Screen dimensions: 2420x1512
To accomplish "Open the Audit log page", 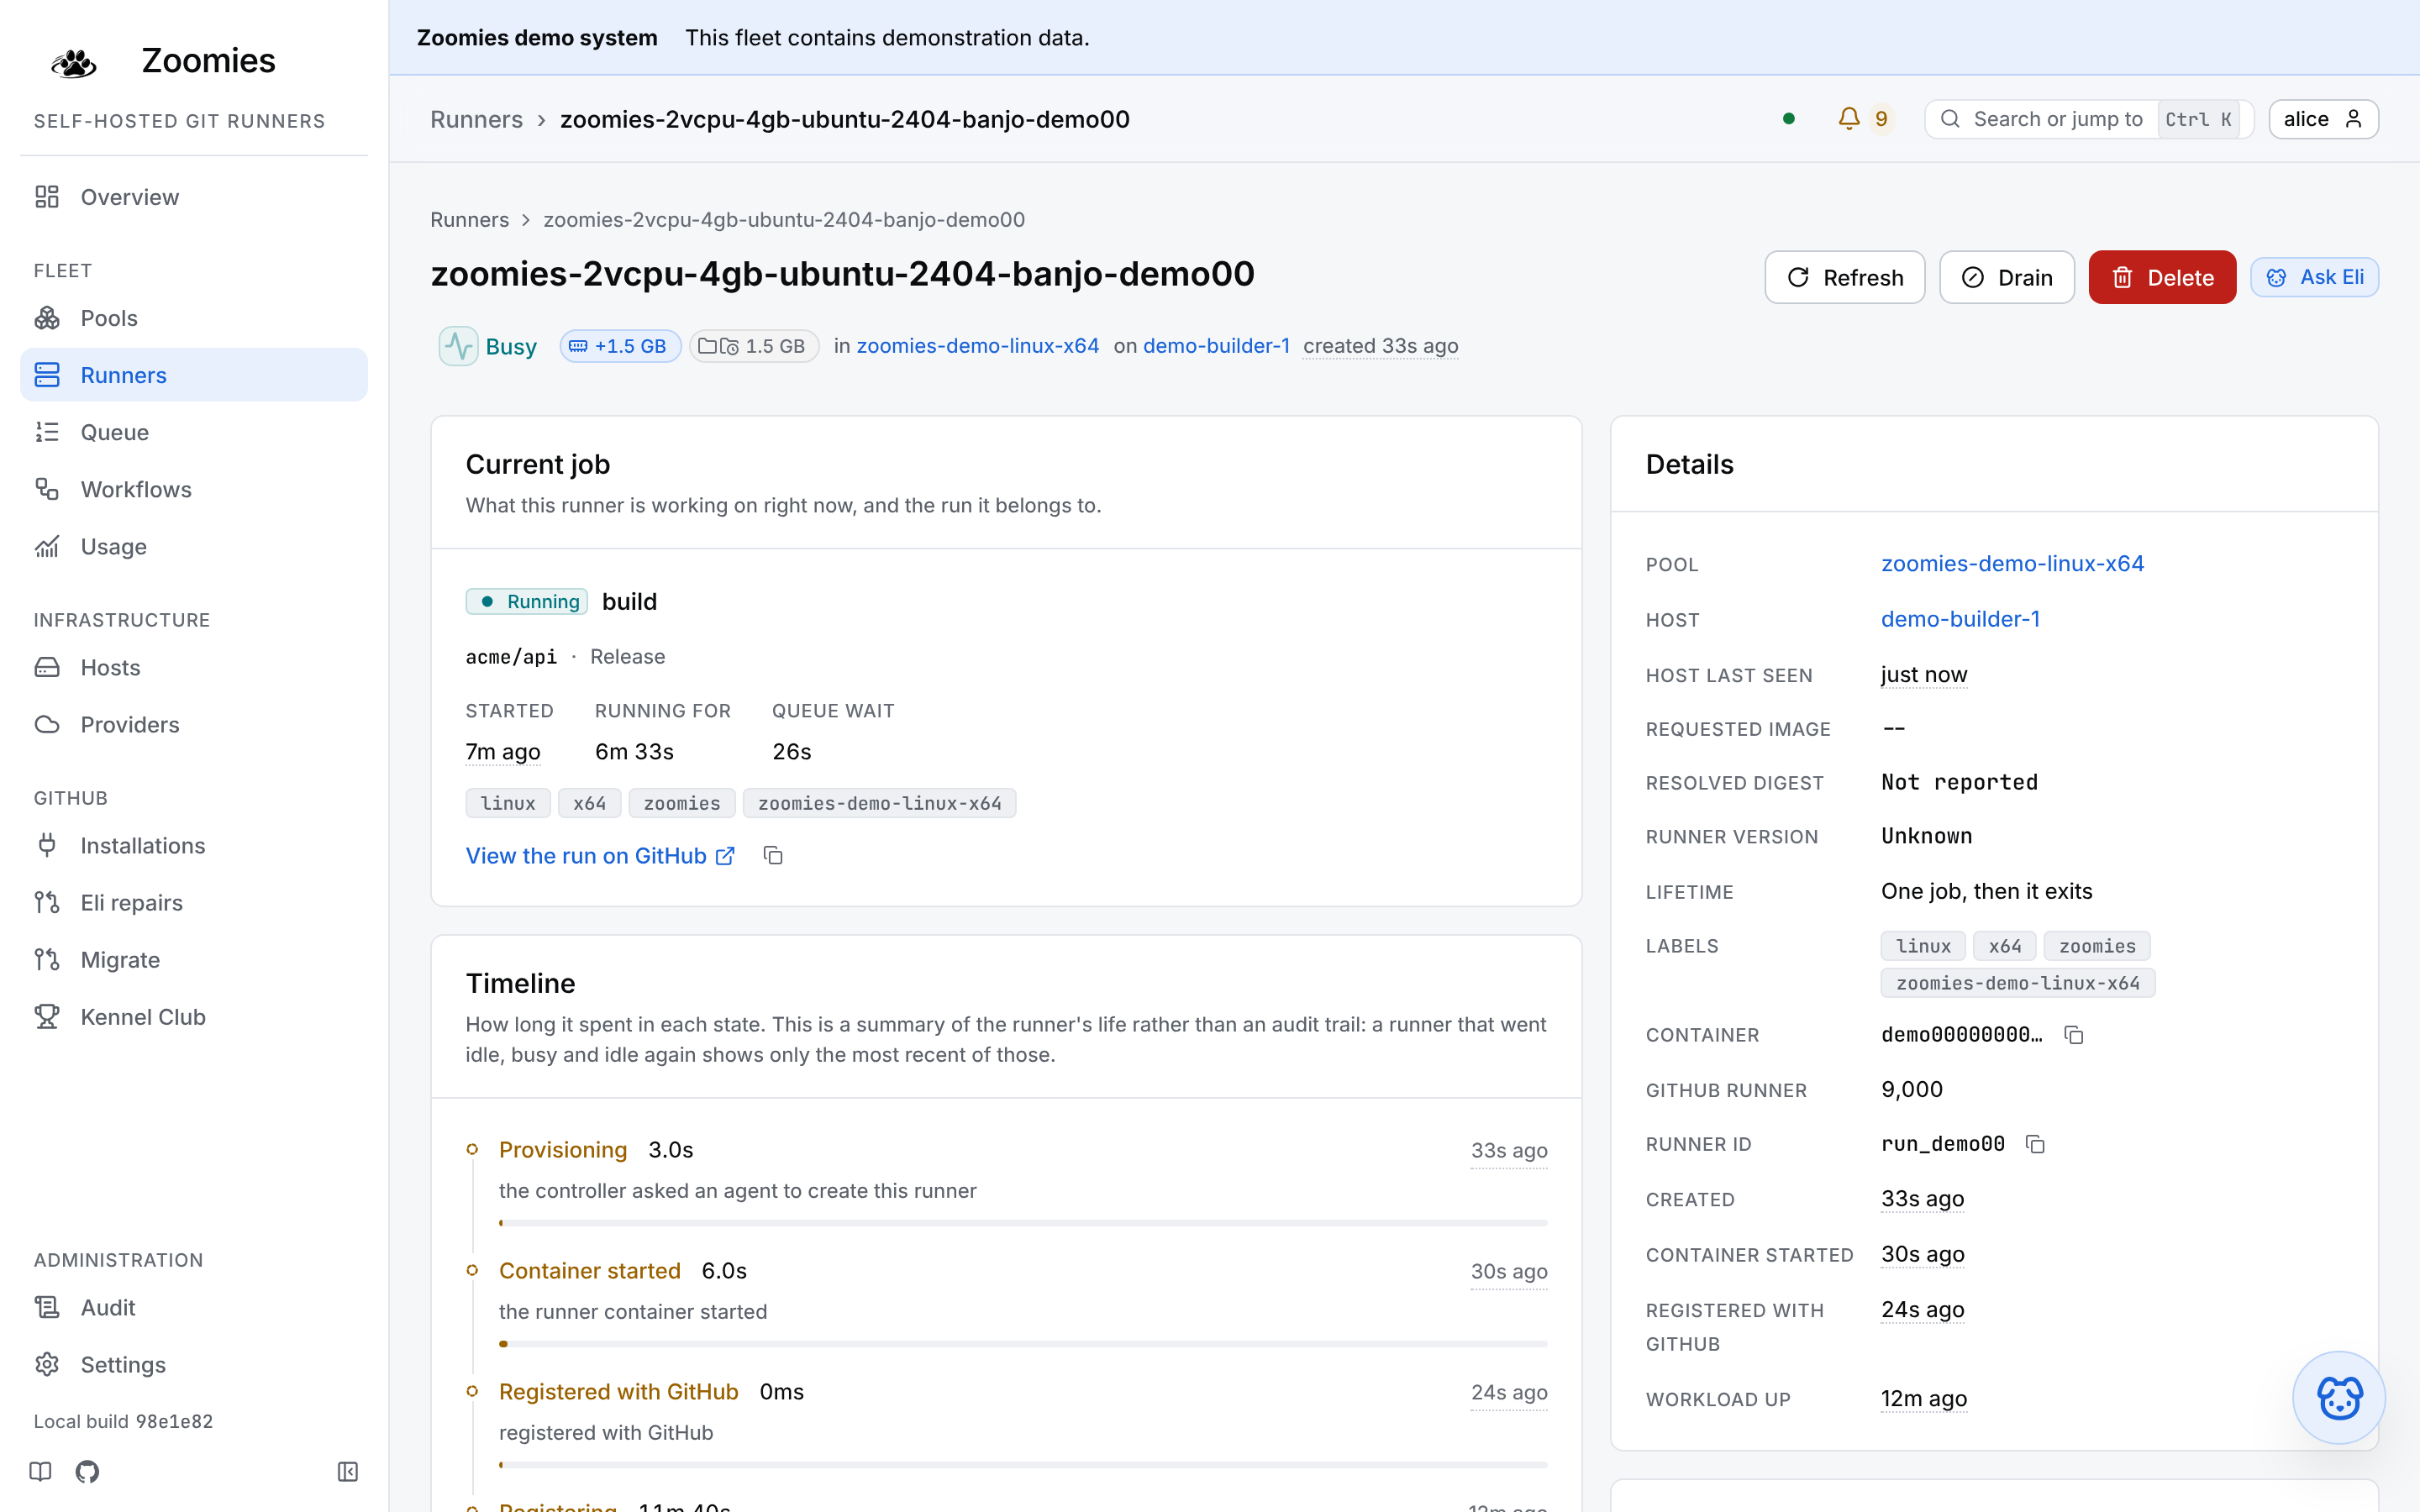I will pyautogui.click(x=194, y=1307).
